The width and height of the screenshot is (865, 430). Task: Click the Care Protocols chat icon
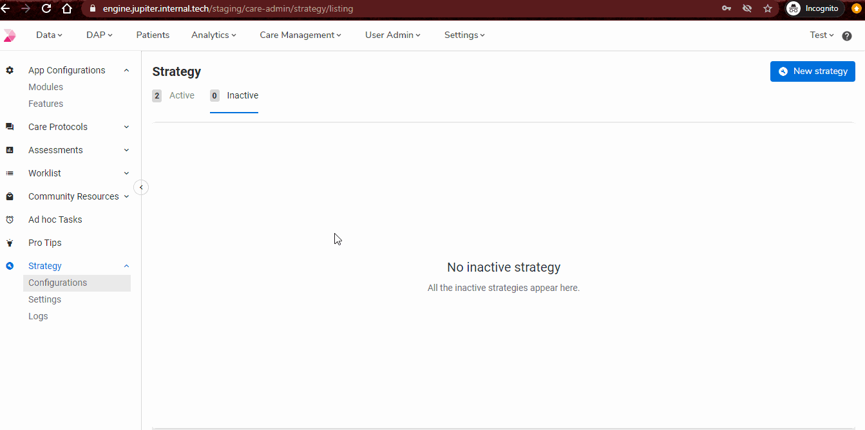coord(10,127)
